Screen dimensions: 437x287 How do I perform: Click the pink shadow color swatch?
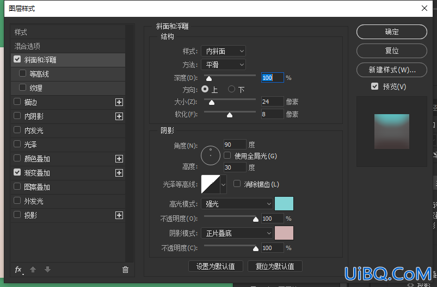click(284, 233)
